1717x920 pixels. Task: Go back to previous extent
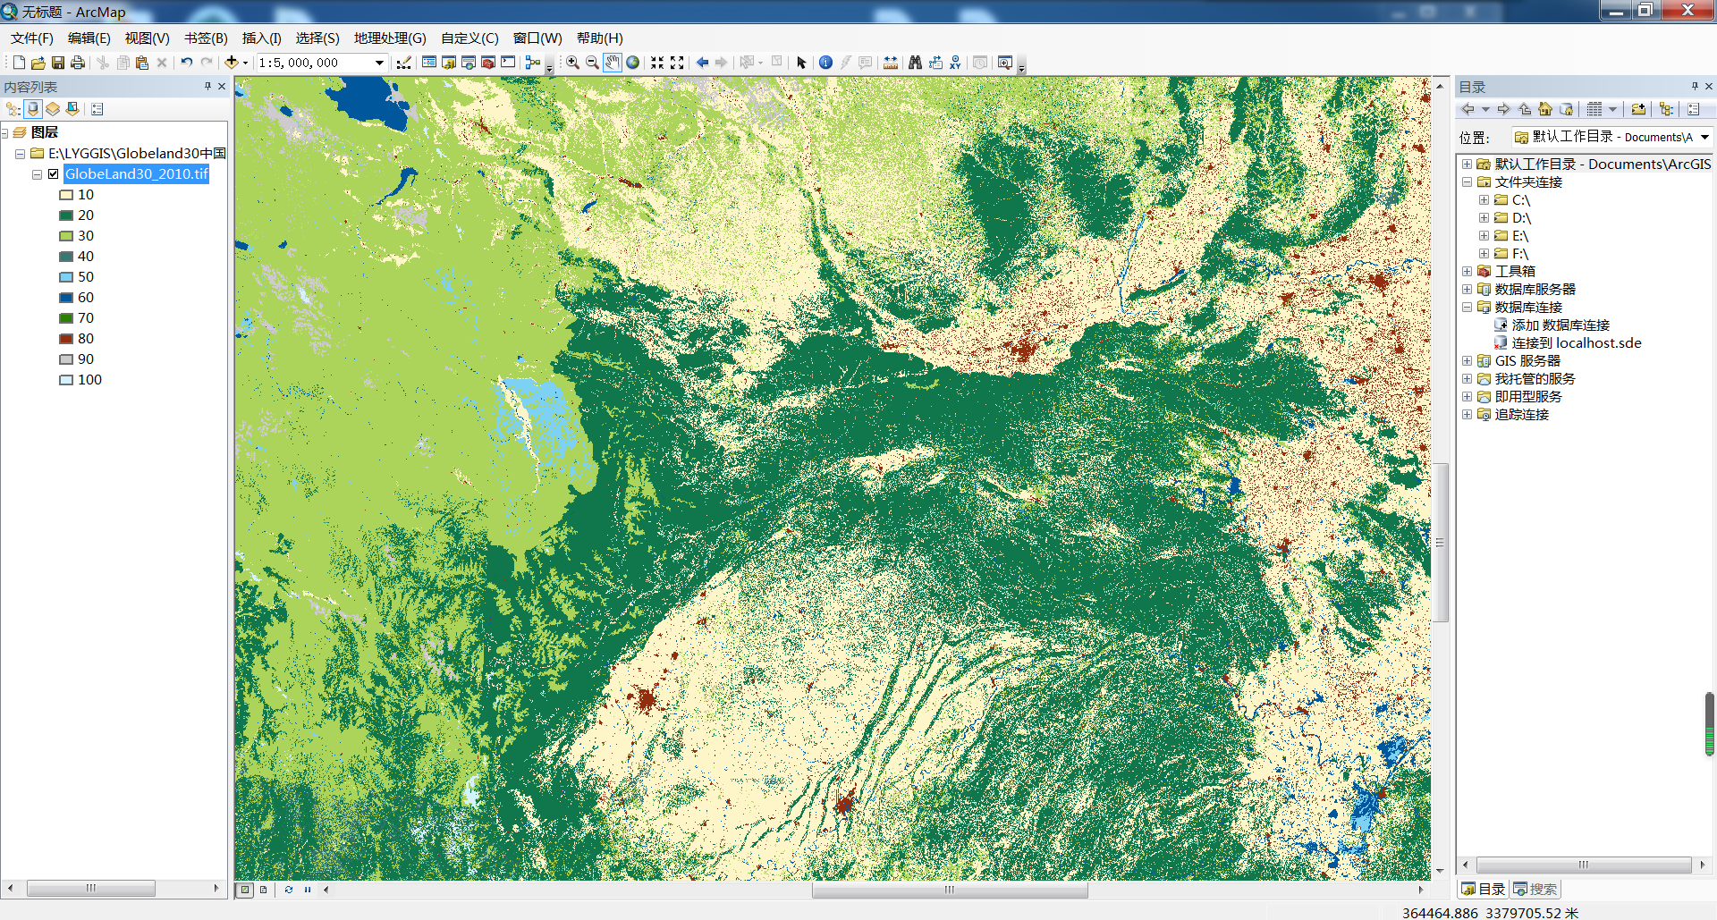[702, 63]
